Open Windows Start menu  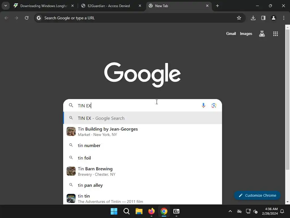click(114, 211)
